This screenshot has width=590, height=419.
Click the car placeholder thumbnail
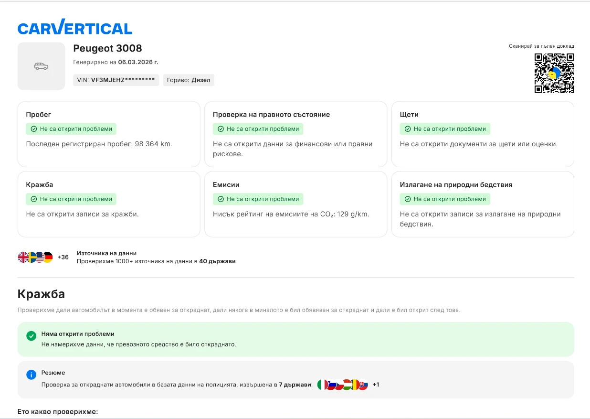tap(42, 66)
